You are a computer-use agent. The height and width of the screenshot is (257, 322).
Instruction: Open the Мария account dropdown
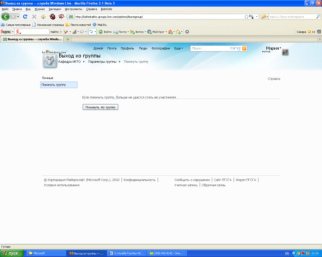(274, 48)
